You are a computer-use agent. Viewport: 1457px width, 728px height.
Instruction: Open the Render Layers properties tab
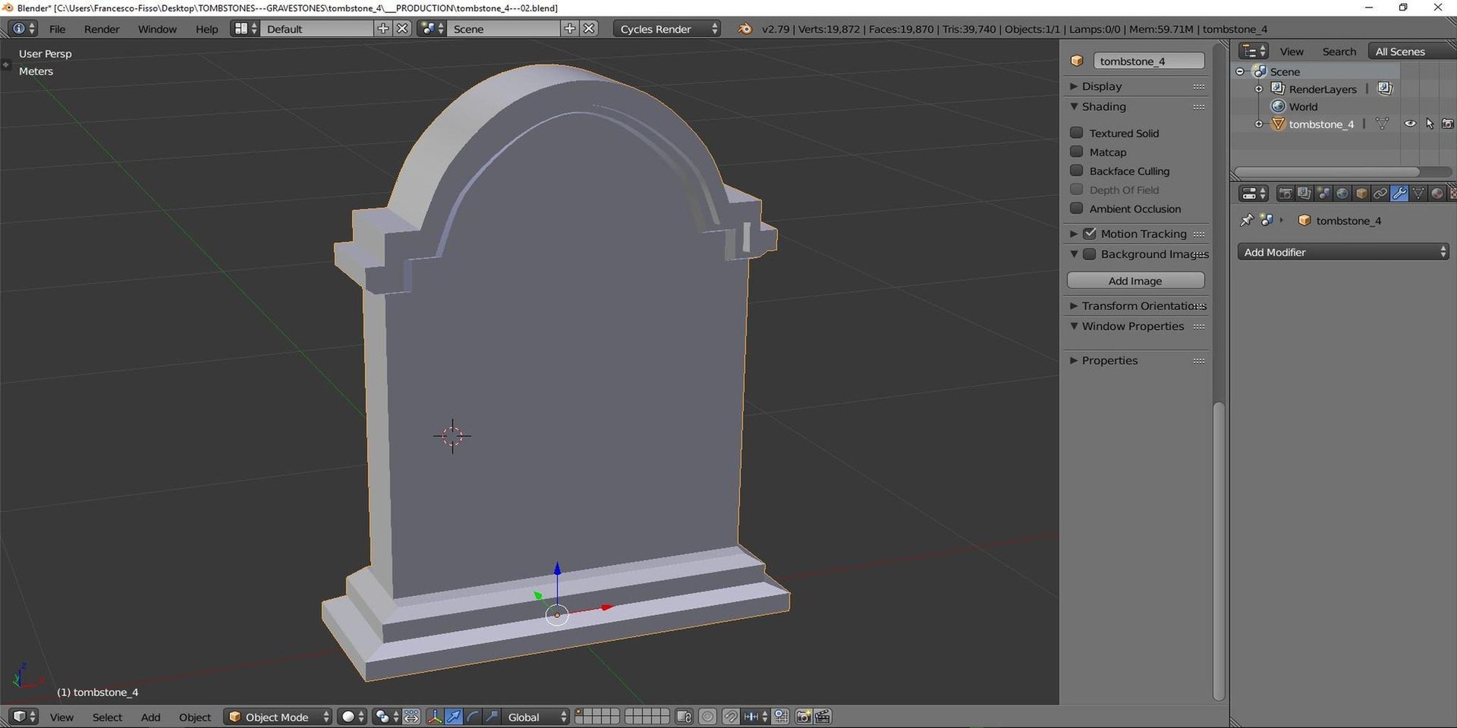(x=1304, y=193)
